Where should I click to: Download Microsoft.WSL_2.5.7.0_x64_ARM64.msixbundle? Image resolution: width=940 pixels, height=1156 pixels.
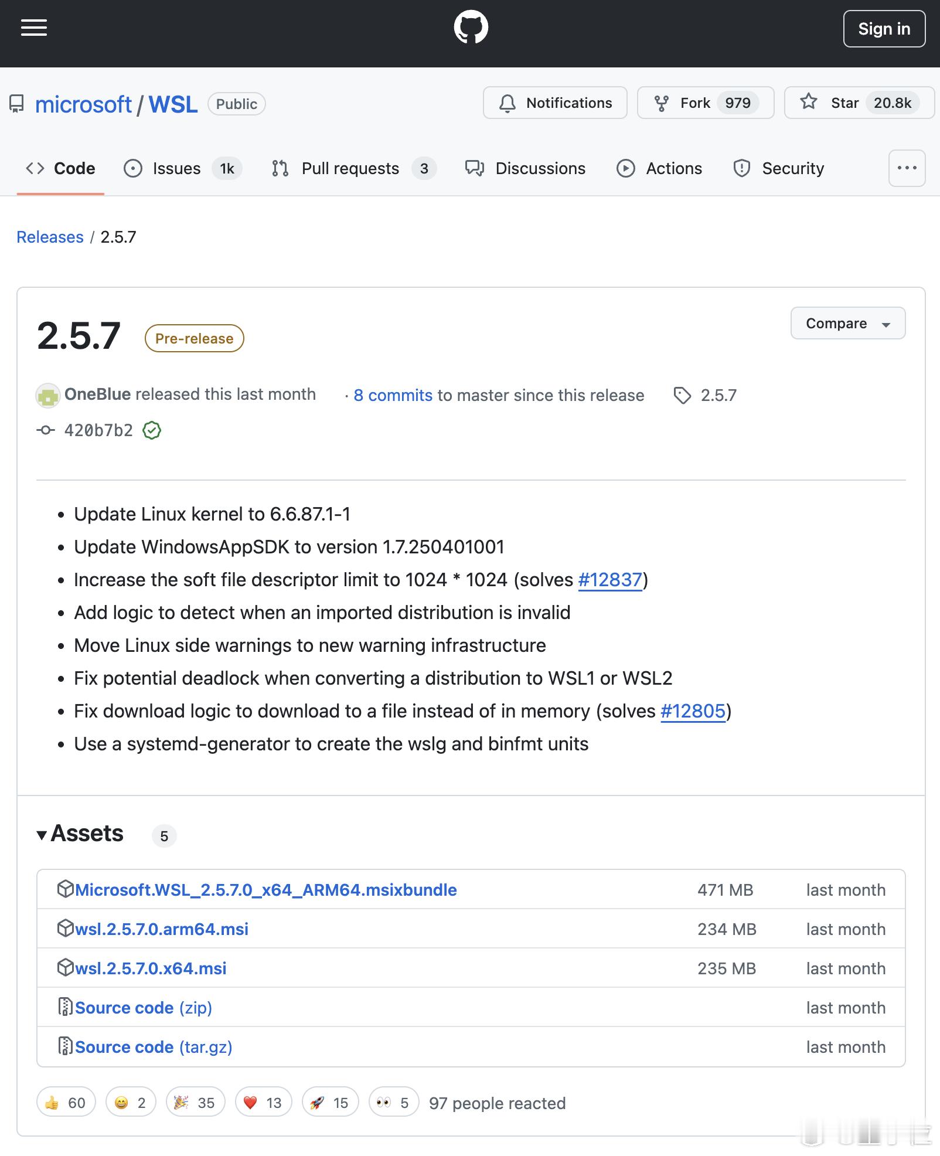[x=265, y=890]
